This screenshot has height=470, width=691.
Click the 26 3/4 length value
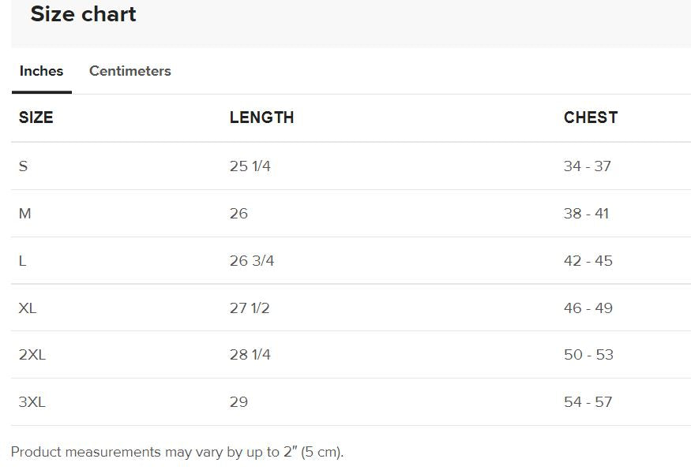coord(251,261)
